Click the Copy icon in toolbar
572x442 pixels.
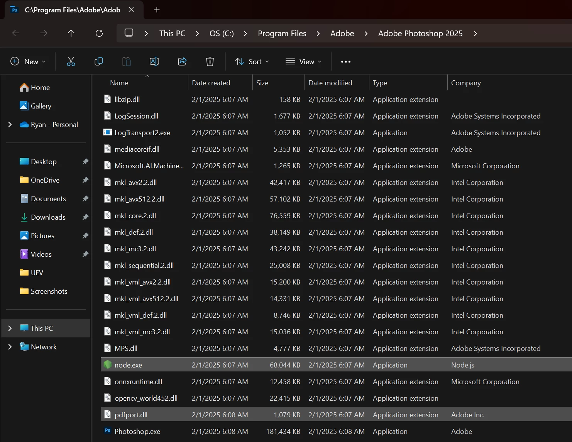[x=99, y=61]
